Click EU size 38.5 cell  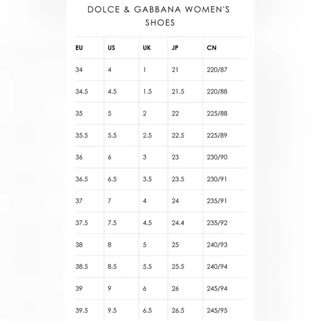(82, 267)
